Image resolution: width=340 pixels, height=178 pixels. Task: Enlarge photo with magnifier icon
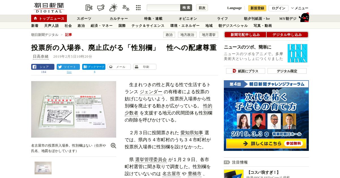(113, 146)
